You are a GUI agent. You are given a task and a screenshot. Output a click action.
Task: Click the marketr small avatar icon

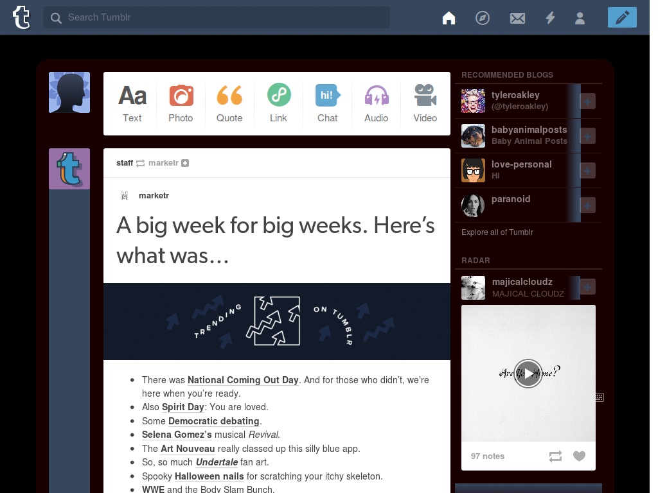[x=124, y=196]
